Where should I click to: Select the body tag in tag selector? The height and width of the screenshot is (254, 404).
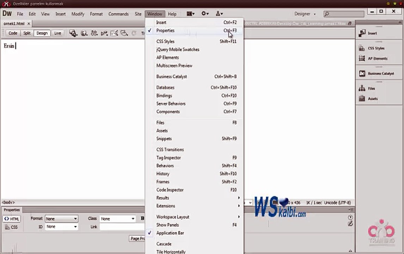point(8,202)
